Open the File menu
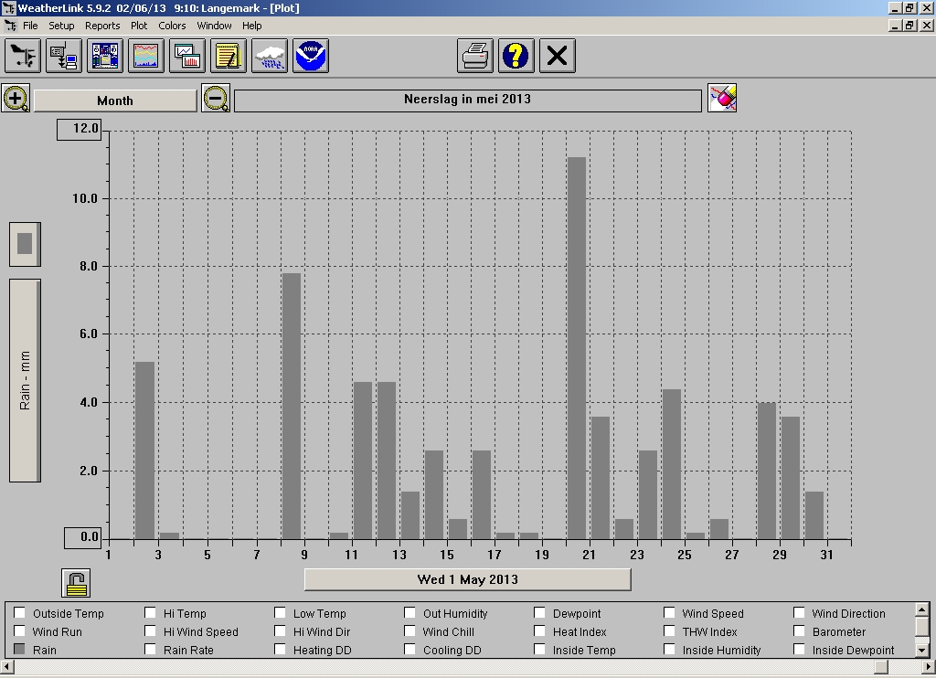Viewport: 936px width, 678px height. 30,26
